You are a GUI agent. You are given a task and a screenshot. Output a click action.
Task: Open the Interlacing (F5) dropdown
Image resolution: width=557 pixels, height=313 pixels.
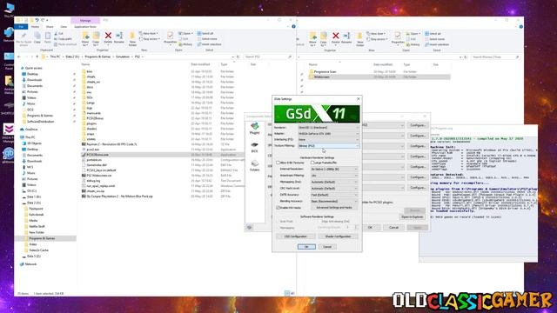[329, 140]
